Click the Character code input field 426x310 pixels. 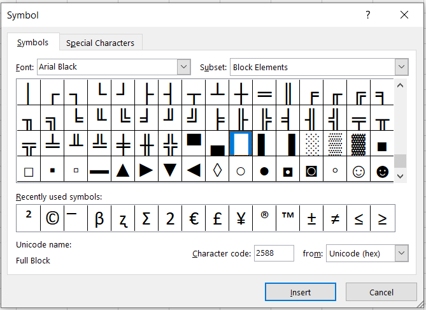(x=274, y=253)
